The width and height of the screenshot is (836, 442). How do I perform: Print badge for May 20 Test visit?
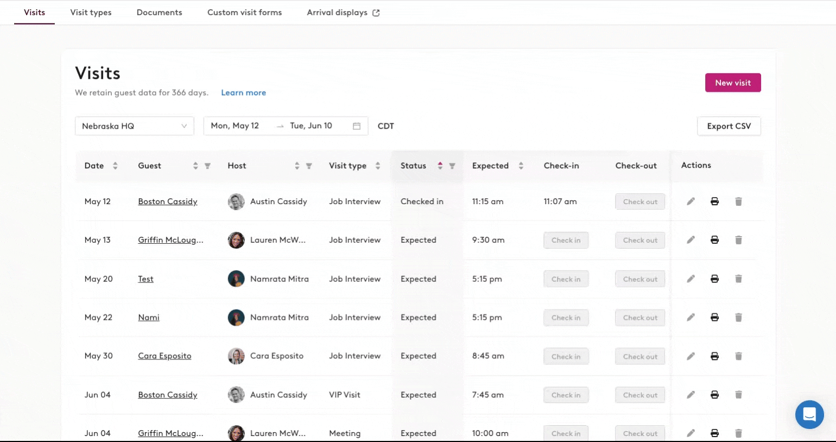714,279
